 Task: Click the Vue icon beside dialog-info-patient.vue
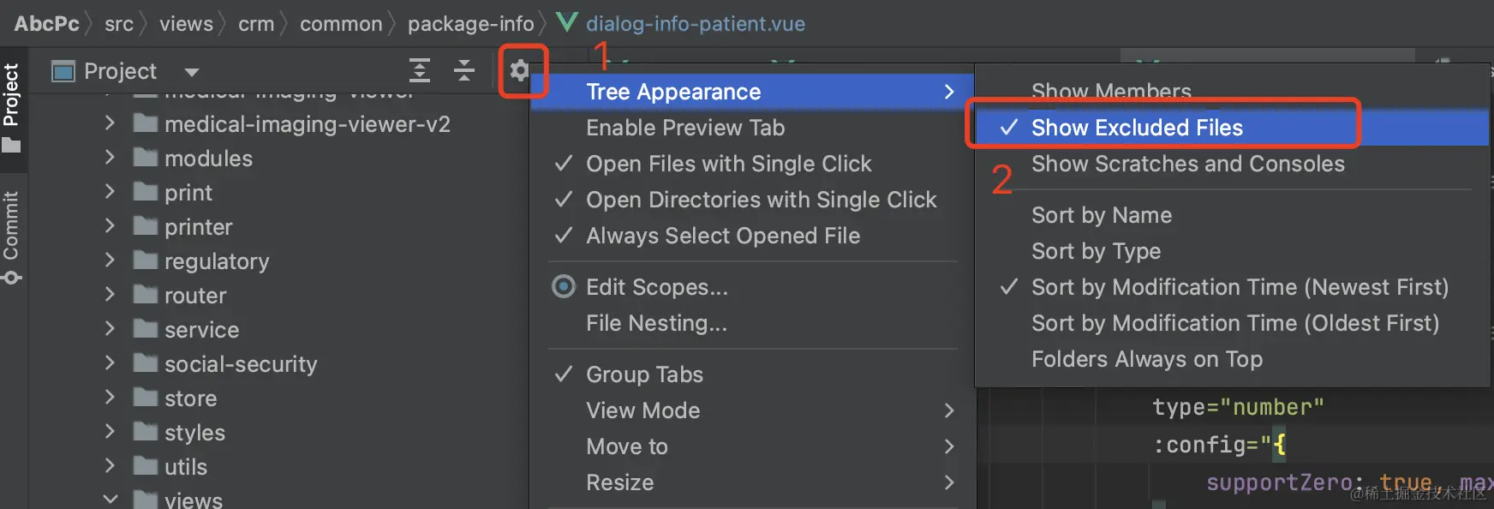click(566, 23)
